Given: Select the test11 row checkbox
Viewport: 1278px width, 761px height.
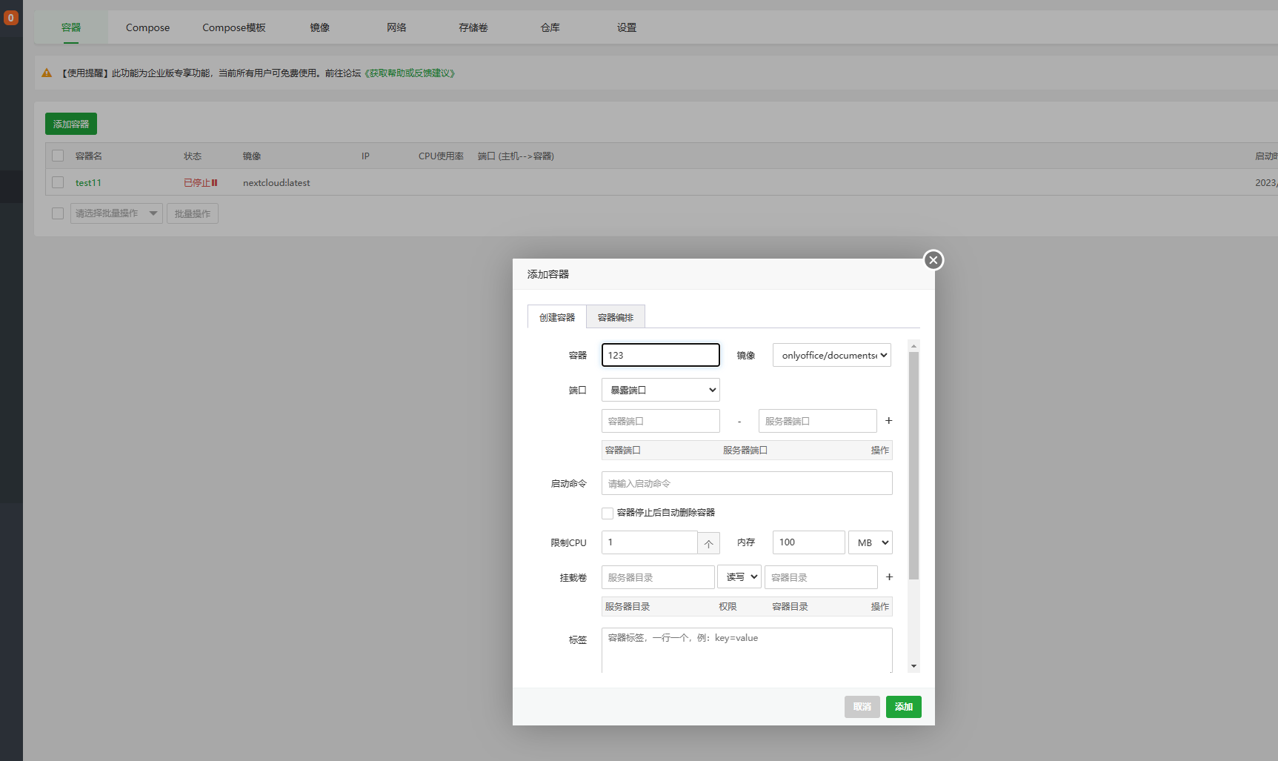Looking at the screenshot, I should tap(58, 182).
